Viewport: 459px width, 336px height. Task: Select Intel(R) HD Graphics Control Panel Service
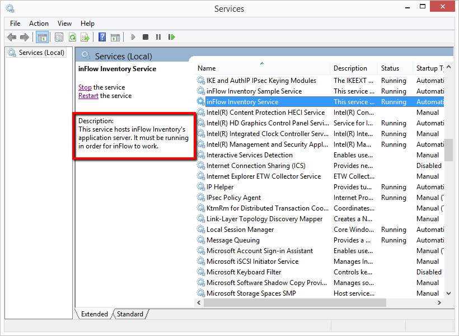320,123
